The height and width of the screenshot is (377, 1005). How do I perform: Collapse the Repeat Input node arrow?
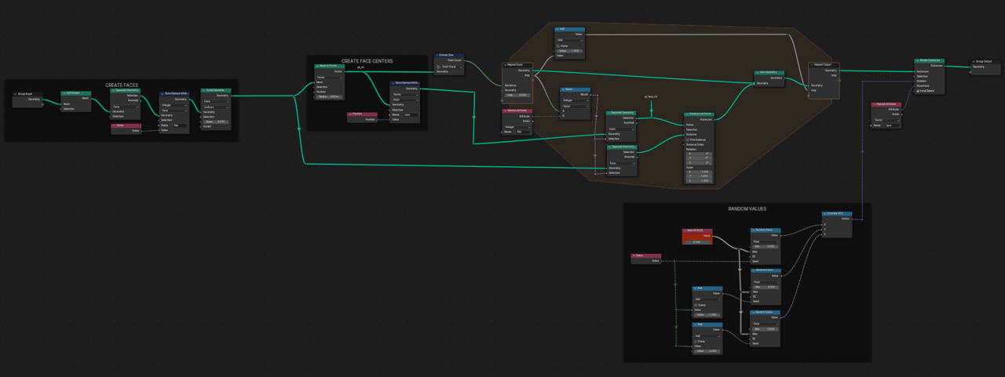point(505,64)
